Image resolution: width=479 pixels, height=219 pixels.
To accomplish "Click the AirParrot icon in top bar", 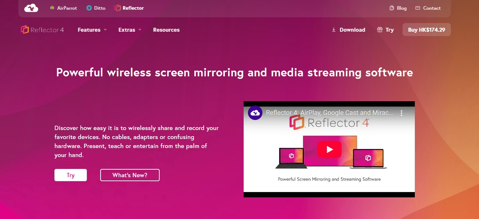I will click(x=52, y=8).
